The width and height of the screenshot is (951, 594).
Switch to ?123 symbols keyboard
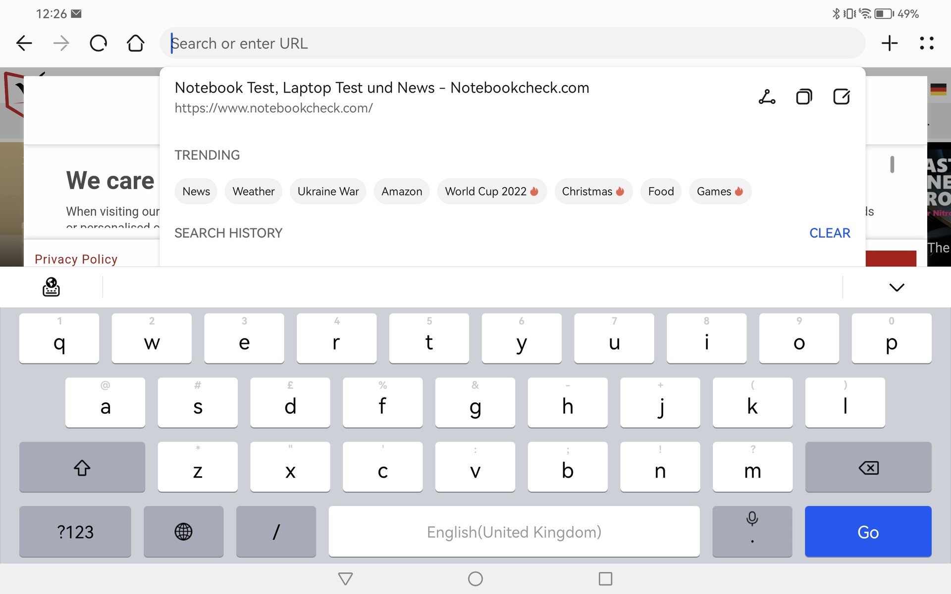tap(75, 532)
